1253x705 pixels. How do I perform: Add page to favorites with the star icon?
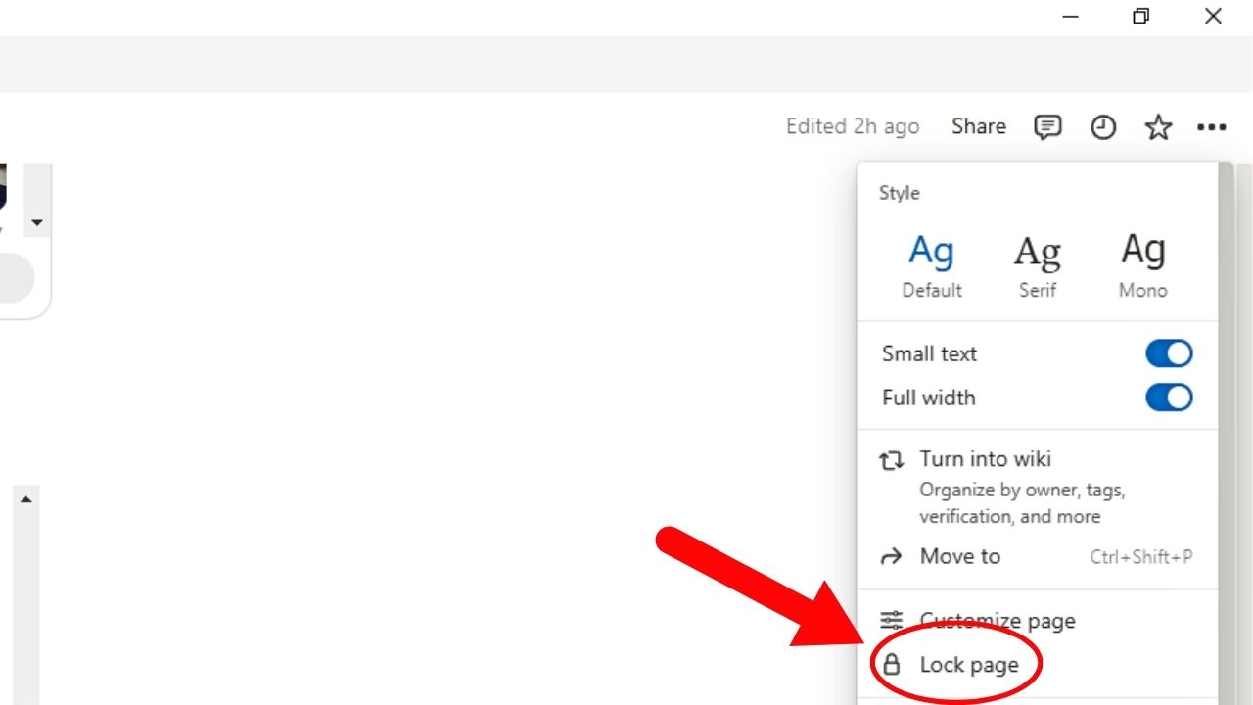point(1157,126)
